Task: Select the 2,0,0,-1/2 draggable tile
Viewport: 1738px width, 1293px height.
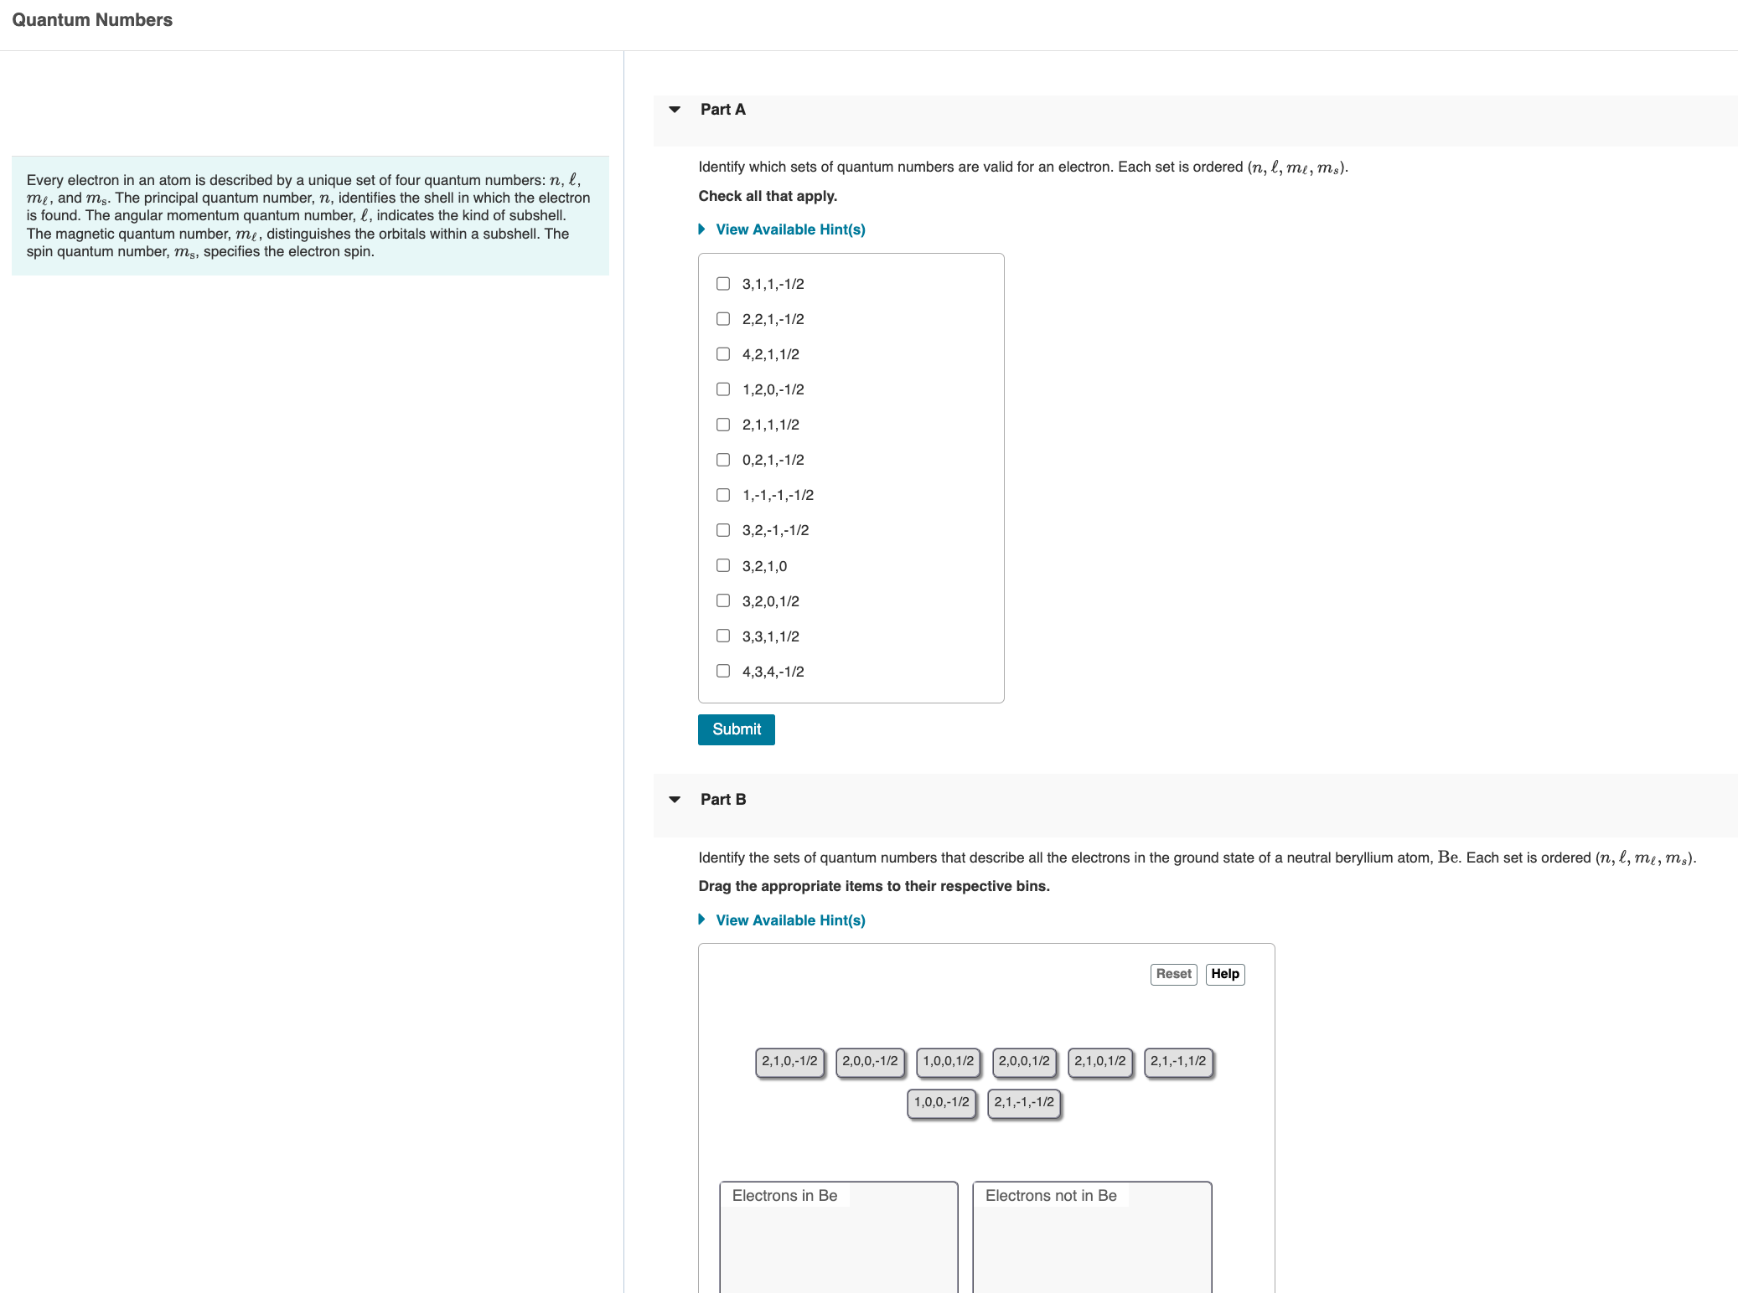Action: tap(870, 1062)
